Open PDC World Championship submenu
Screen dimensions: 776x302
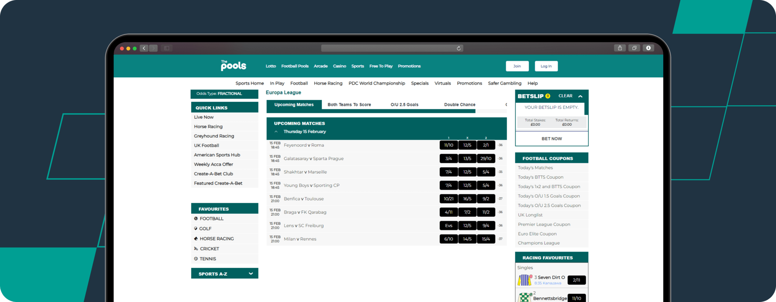377,83
